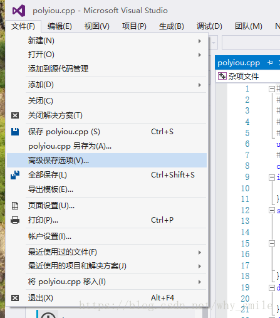280x318 pixels.
Task: Select 保存 polyiou.cpp (S)
Action: coord(106,132)
